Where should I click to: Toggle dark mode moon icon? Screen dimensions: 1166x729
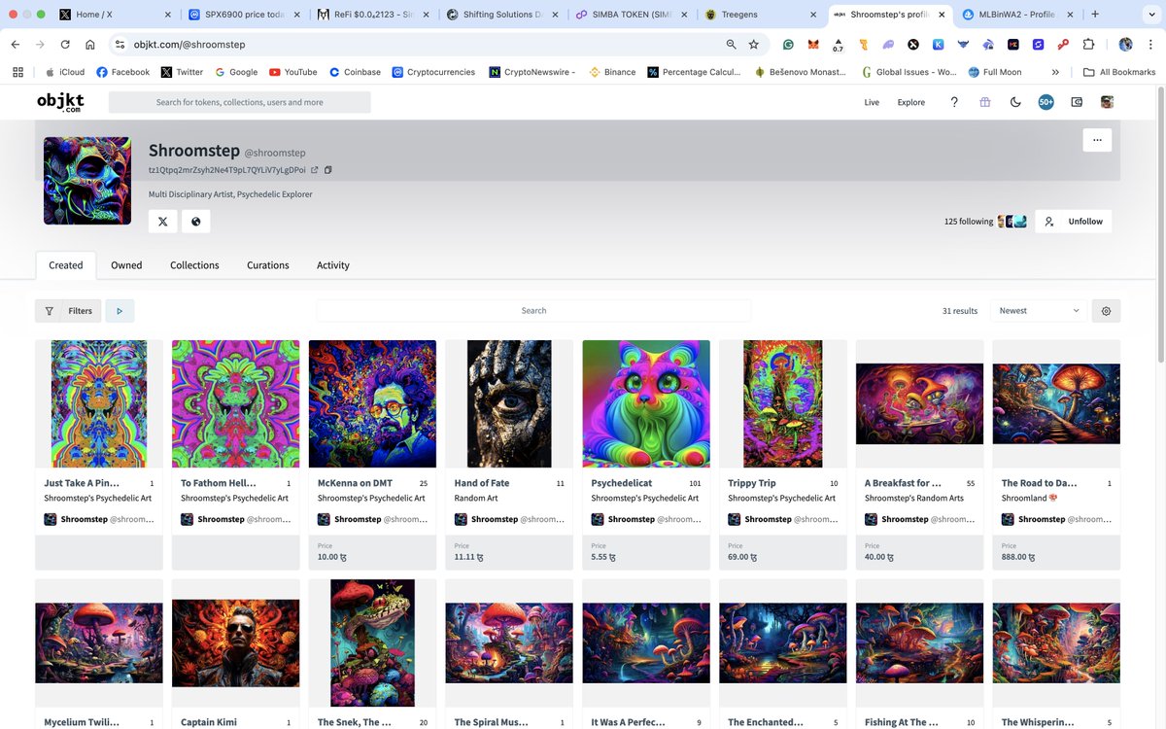pos(1015,102)
